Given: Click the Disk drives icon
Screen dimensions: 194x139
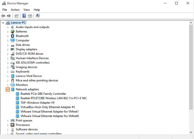Looking at the screenshot, I should (12, 45).
